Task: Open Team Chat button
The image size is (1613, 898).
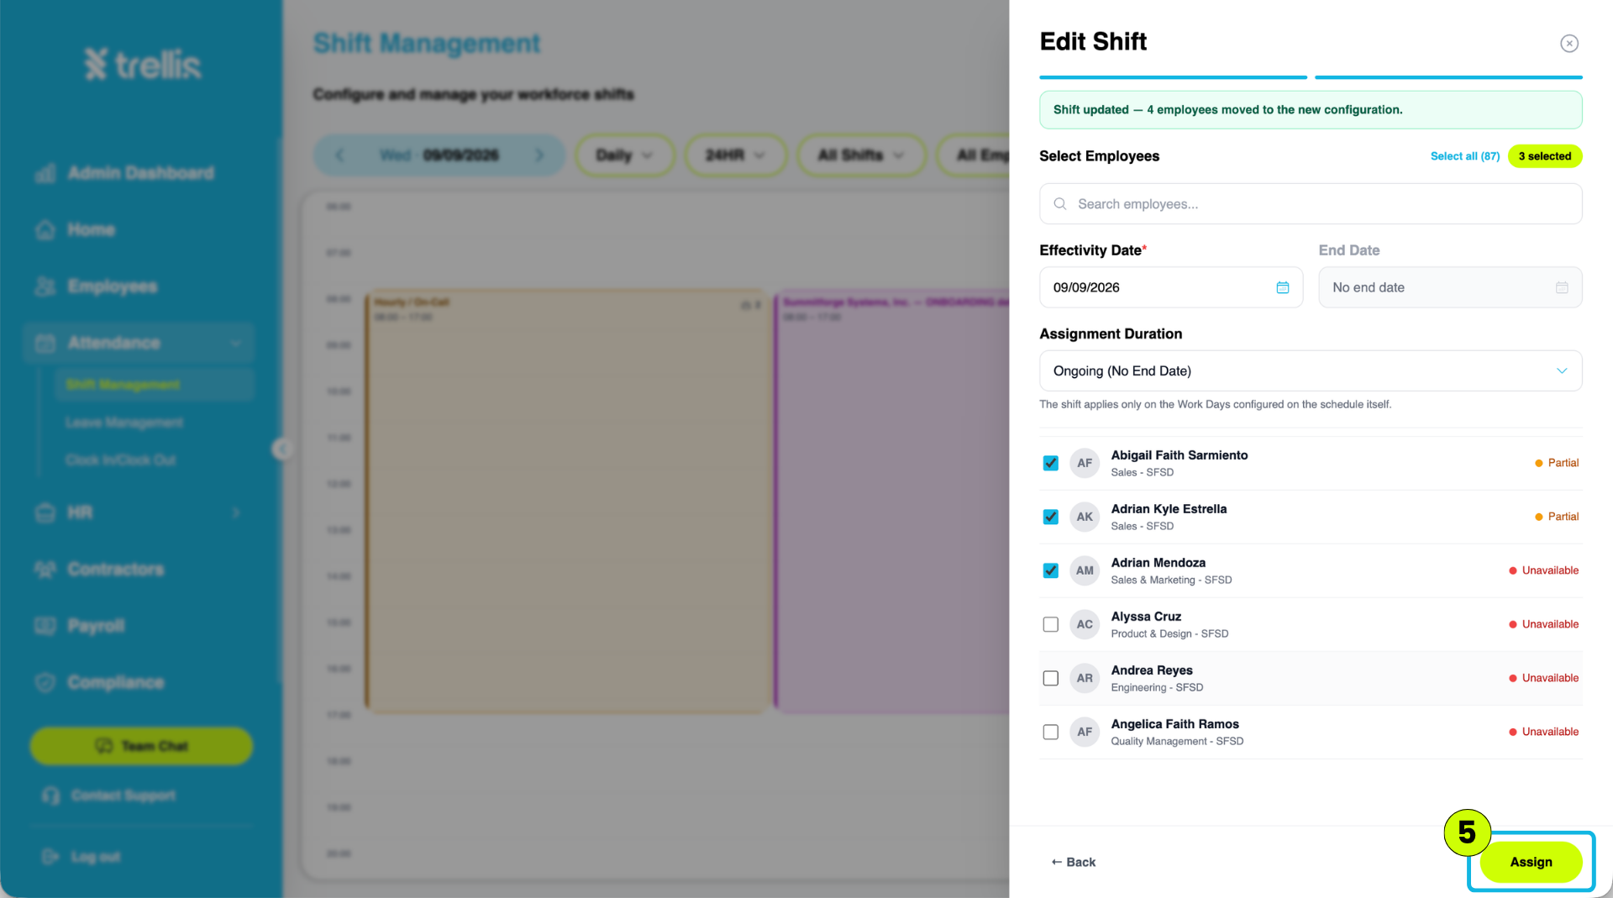Action: tap(141, 746)
